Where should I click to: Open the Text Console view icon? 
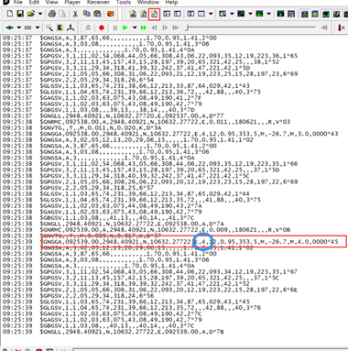click(x=154, y=14)
